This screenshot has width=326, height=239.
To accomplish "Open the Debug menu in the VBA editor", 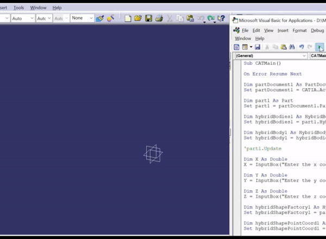I will click(x=317, y=30).
